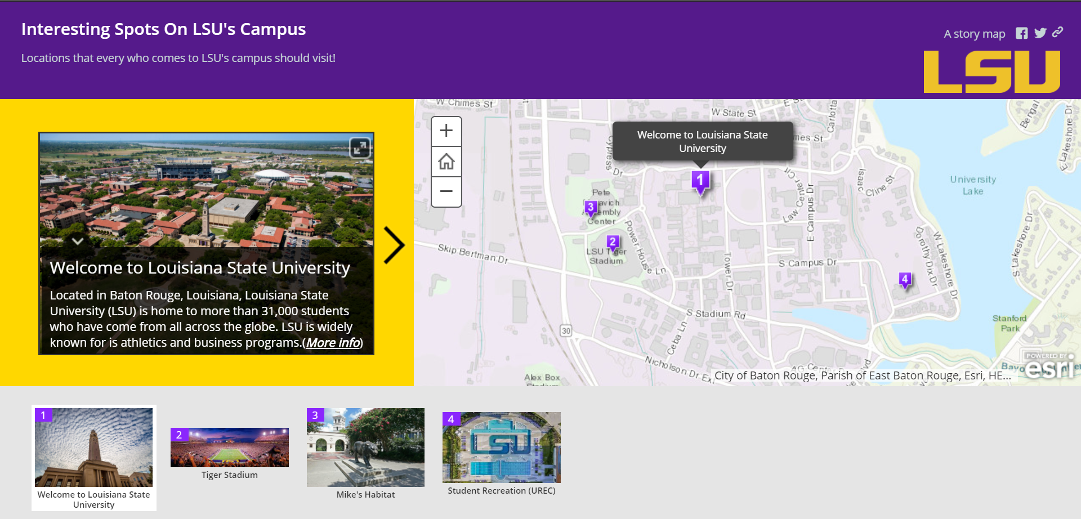Image resolution: width=1081 pixels, height=519 pixels.
Task: Select the Welcome to Louisiana State University thumbnail
Action: coord(93,458)
